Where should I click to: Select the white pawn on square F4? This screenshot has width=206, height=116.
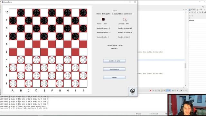52,60
